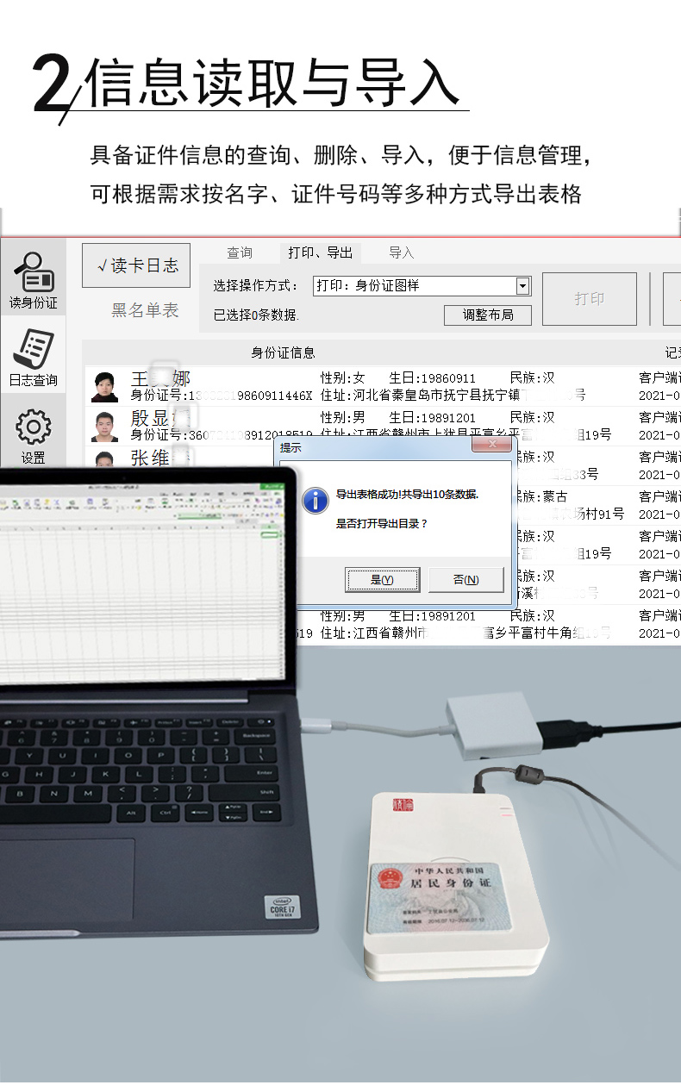681x1085 pixels.
Task: Open the 读身份证 sidebar icon
Action: pos(33,278)
